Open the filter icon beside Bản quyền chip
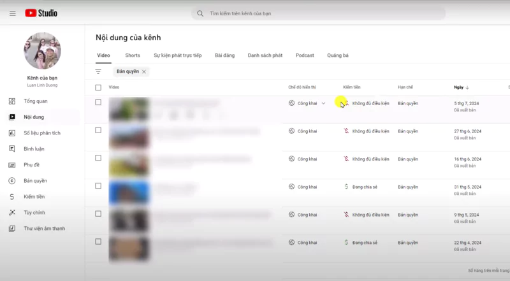Image resolution: width=510 pixels, height=281 pixels. click(x=98, y=71)
